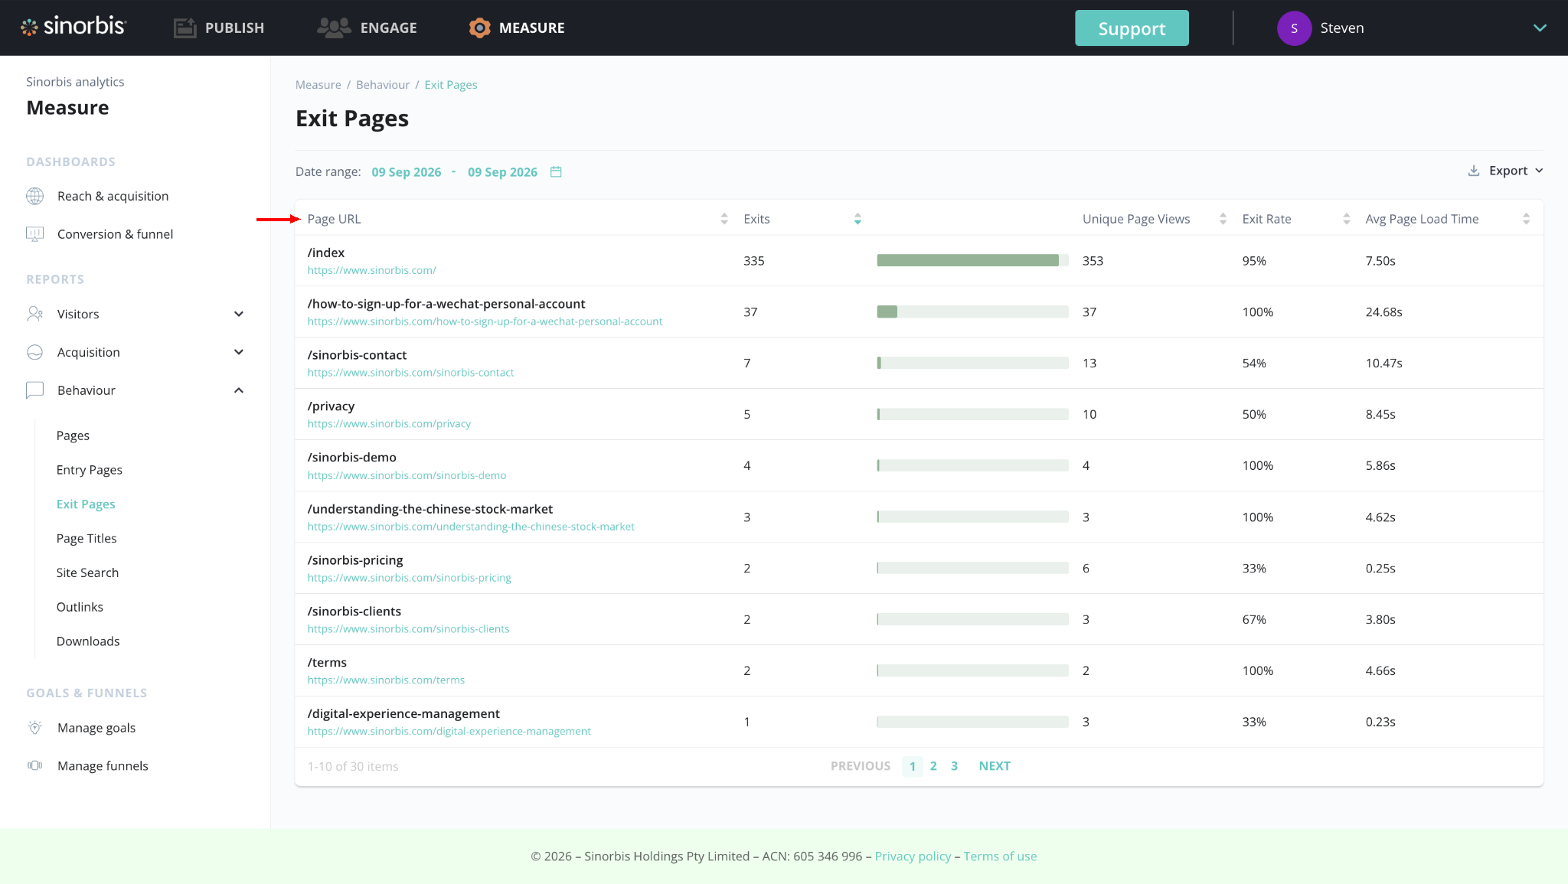Viewport: 1568px width, 884px height.
Task: Click the Publish icon in top navigation
Action: coord(185,28)
